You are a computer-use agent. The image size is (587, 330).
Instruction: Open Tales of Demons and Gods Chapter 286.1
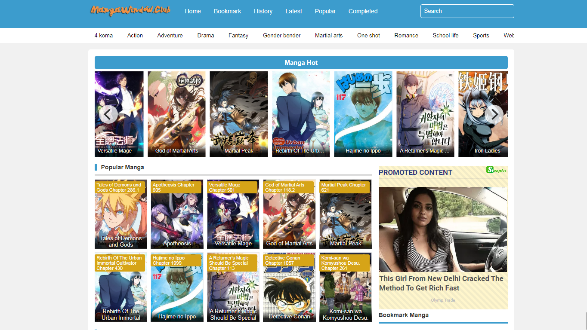coord(119,187)
